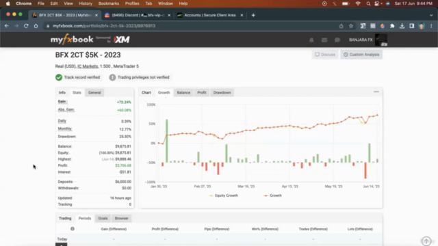The width and height of the screenshot is (438, 246).
Task: Open Myfxbook chat bubble icon
Action: [337, 40]
